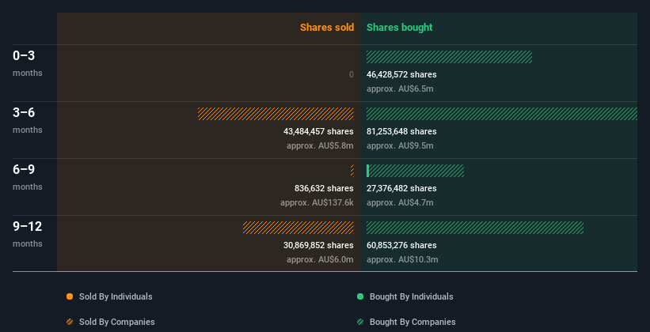Click the 9–12 months green bought bar
Image resolution: width=650 pixels, height=332 pixels.
[x=475, y=228]
